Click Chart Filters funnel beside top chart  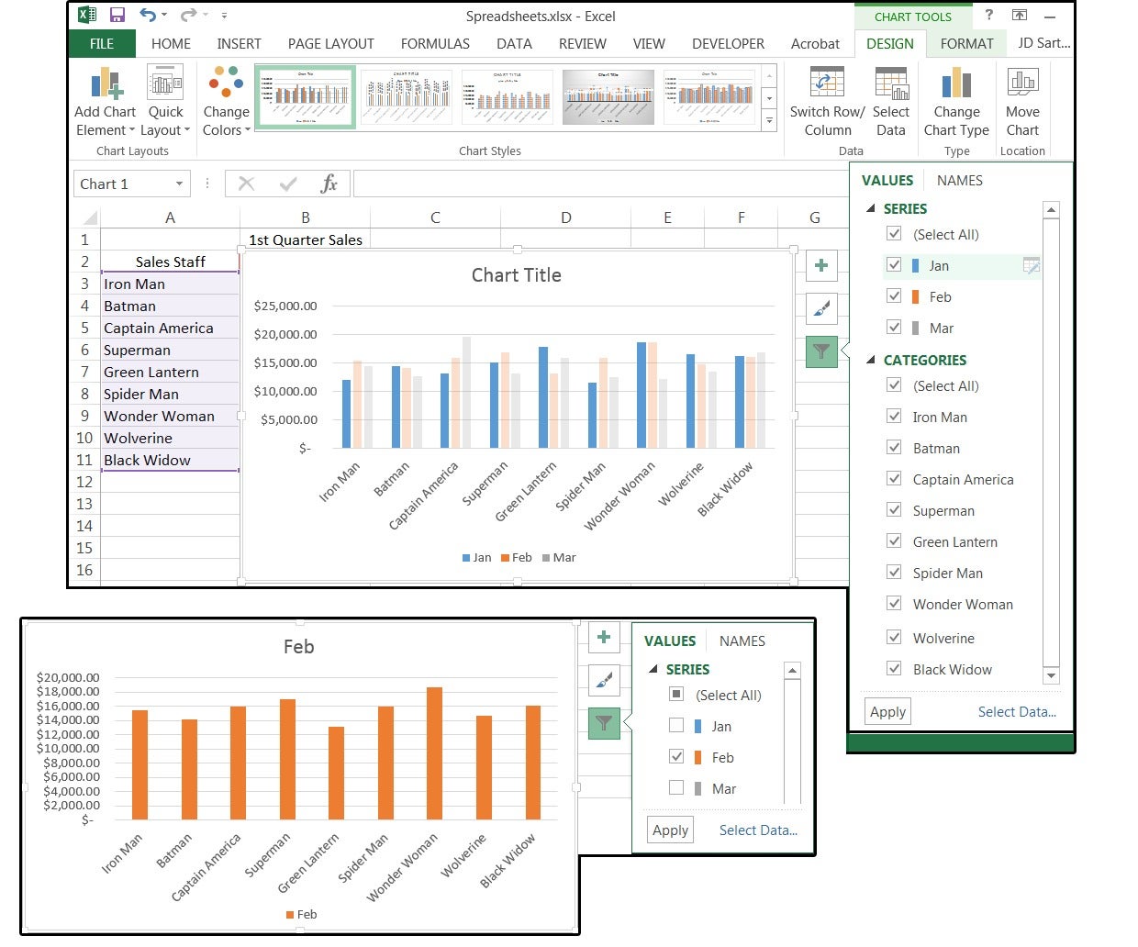pyautogui.click(x=821, y=351)
